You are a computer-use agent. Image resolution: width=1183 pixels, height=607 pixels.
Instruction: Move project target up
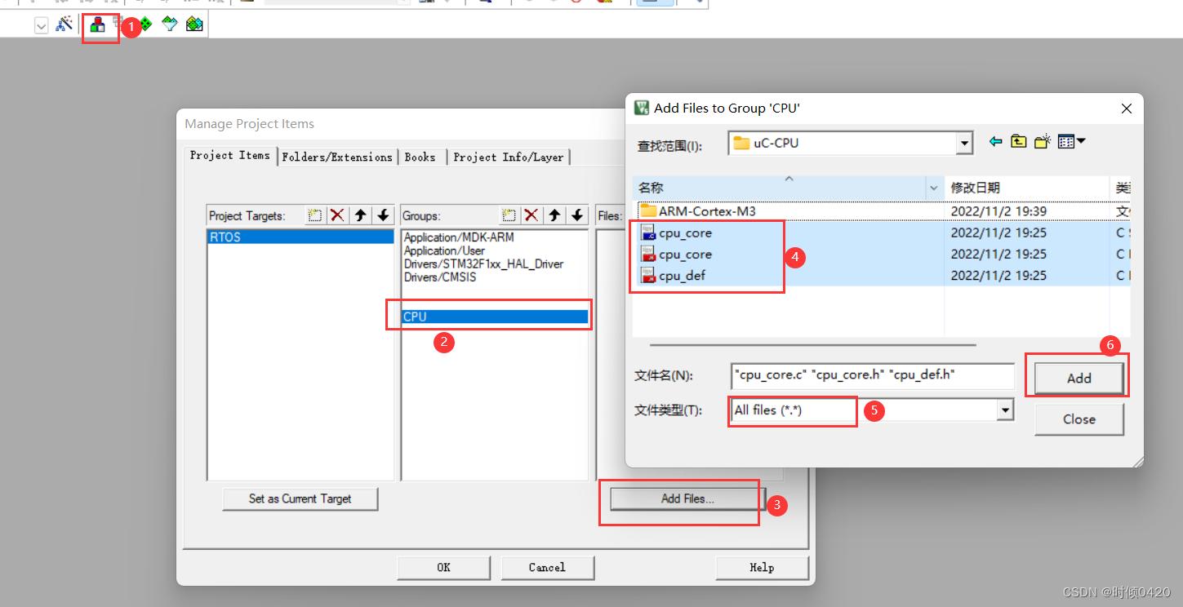coord(360,215)
